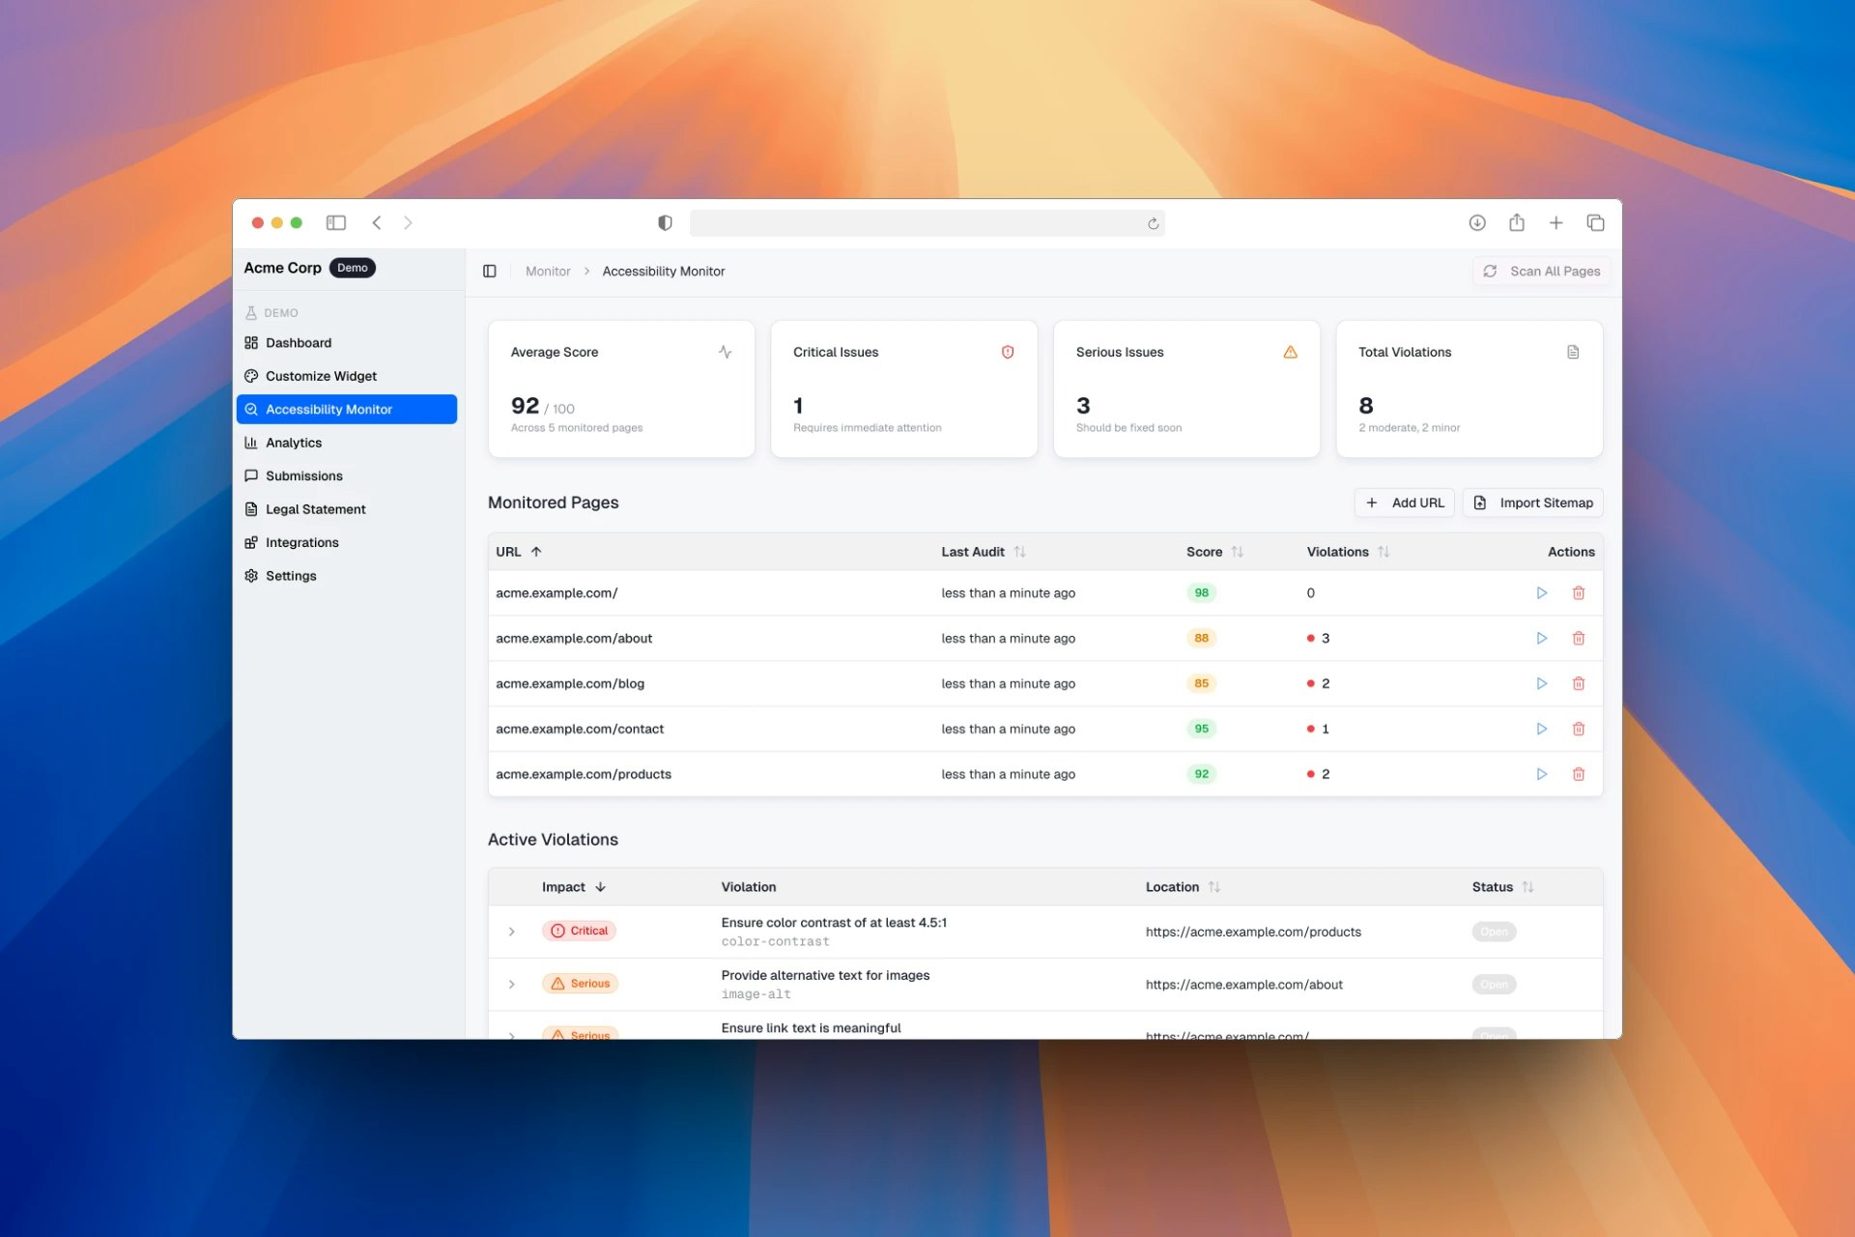Open browser downloads icon
The height and width of the screenshot is (1237, 1855).
(x=1476, y=223)
